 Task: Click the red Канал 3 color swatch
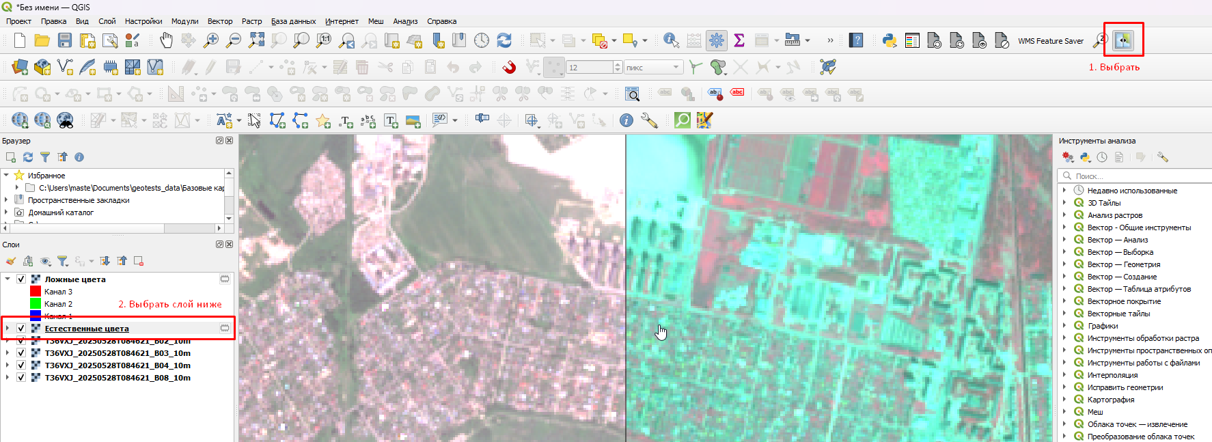click(36, 292)
